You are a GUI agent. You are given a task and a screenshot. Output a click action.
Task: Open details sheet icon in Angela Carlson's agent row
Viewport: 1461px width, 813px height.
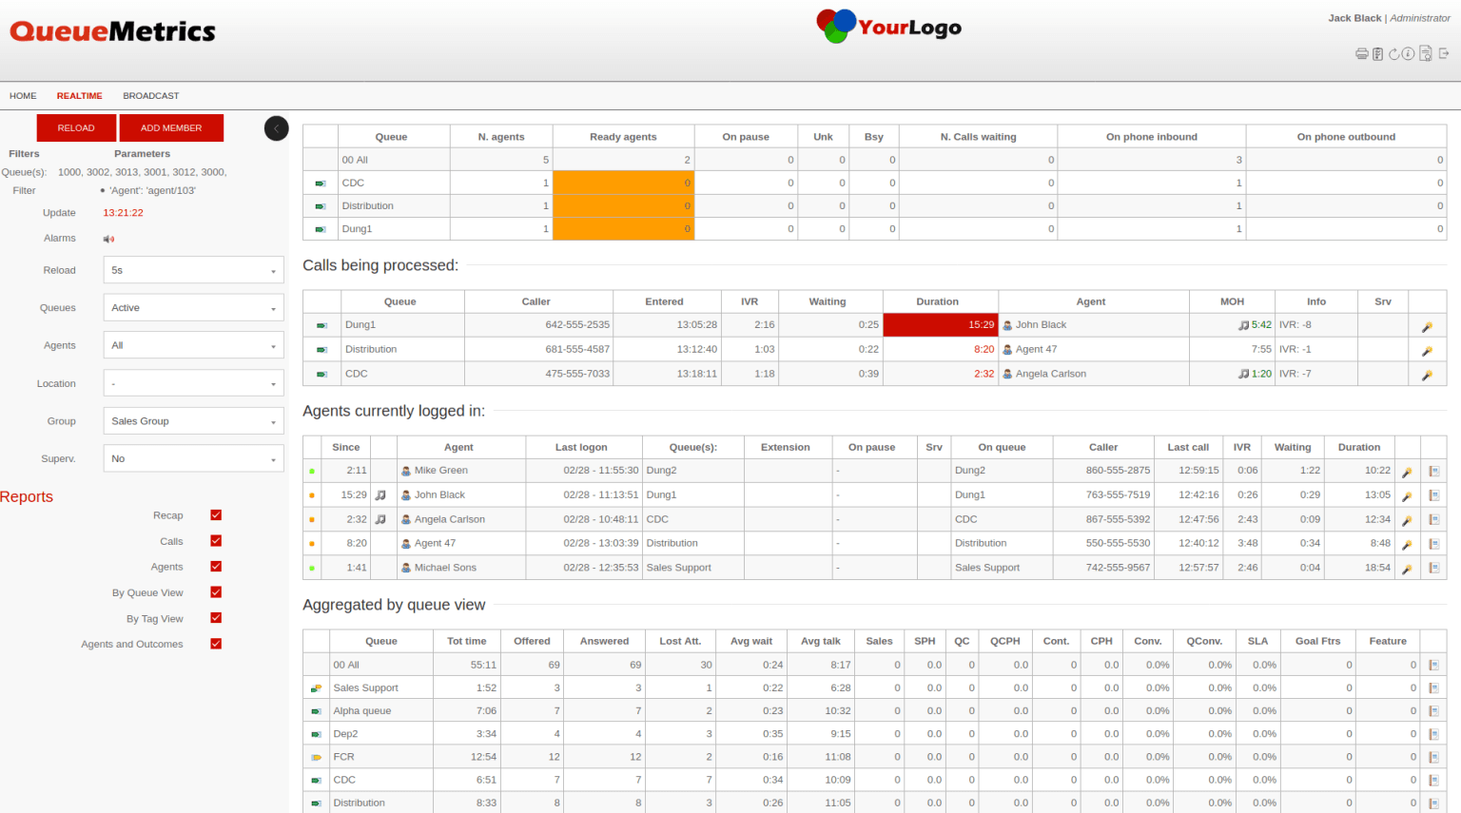pyautogui.click(x=1433, y=520)
